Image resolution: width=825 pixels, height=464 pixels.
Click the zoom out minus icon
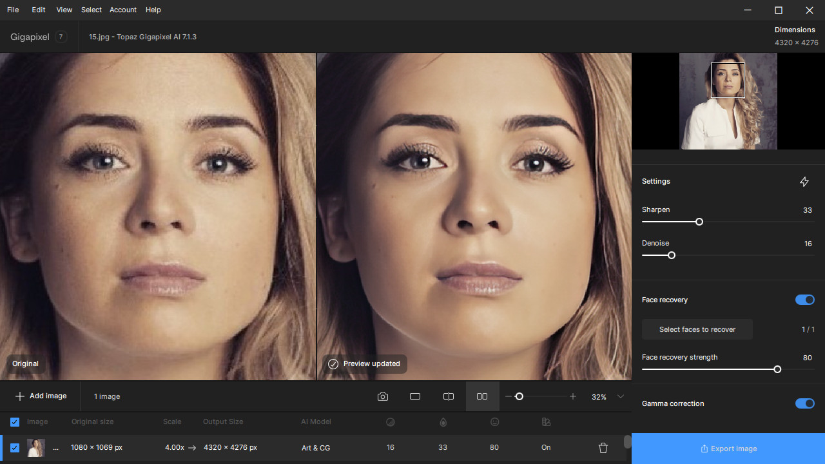coord(509,396)
